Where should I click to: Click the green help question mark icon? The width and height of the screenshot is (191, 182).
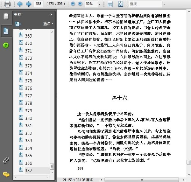click(x=6, y=45)
